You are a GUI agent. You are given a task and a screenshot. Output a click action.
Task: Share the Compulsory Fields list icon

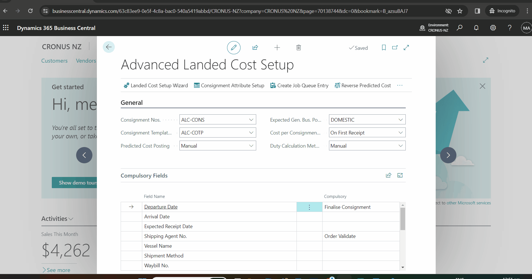tap(389, 175)
